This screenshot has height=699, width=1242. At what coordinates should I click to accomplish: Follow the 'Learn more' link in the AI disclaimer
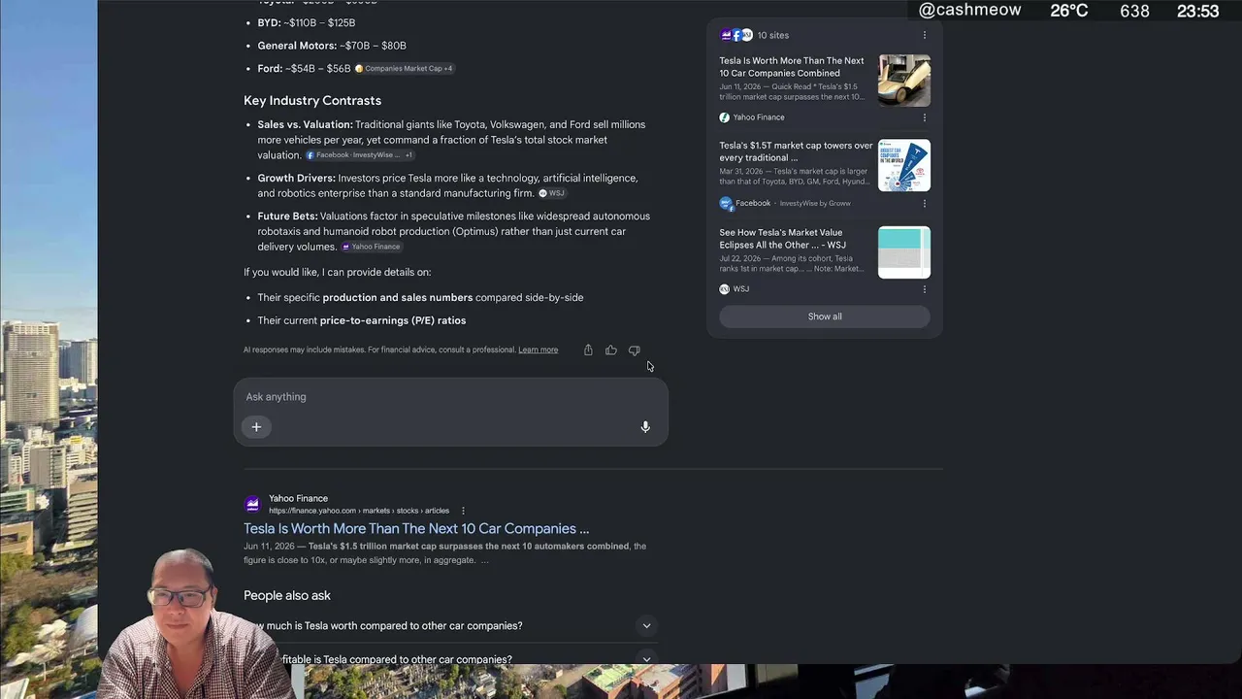coord(538,349)
